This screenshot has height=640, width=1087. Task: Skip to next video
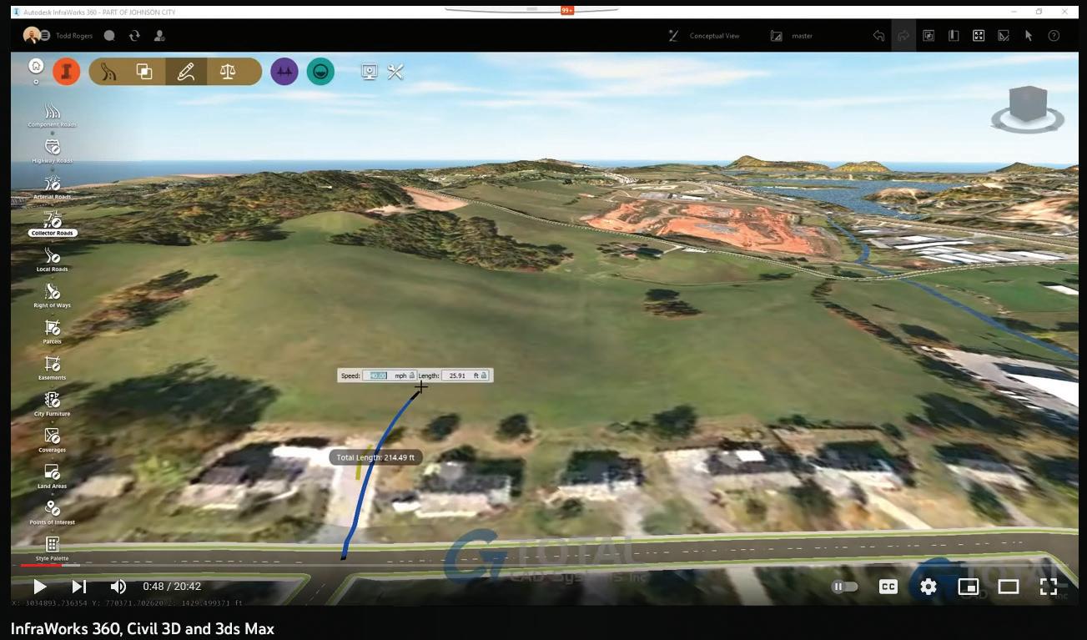[x=79, y=587]
